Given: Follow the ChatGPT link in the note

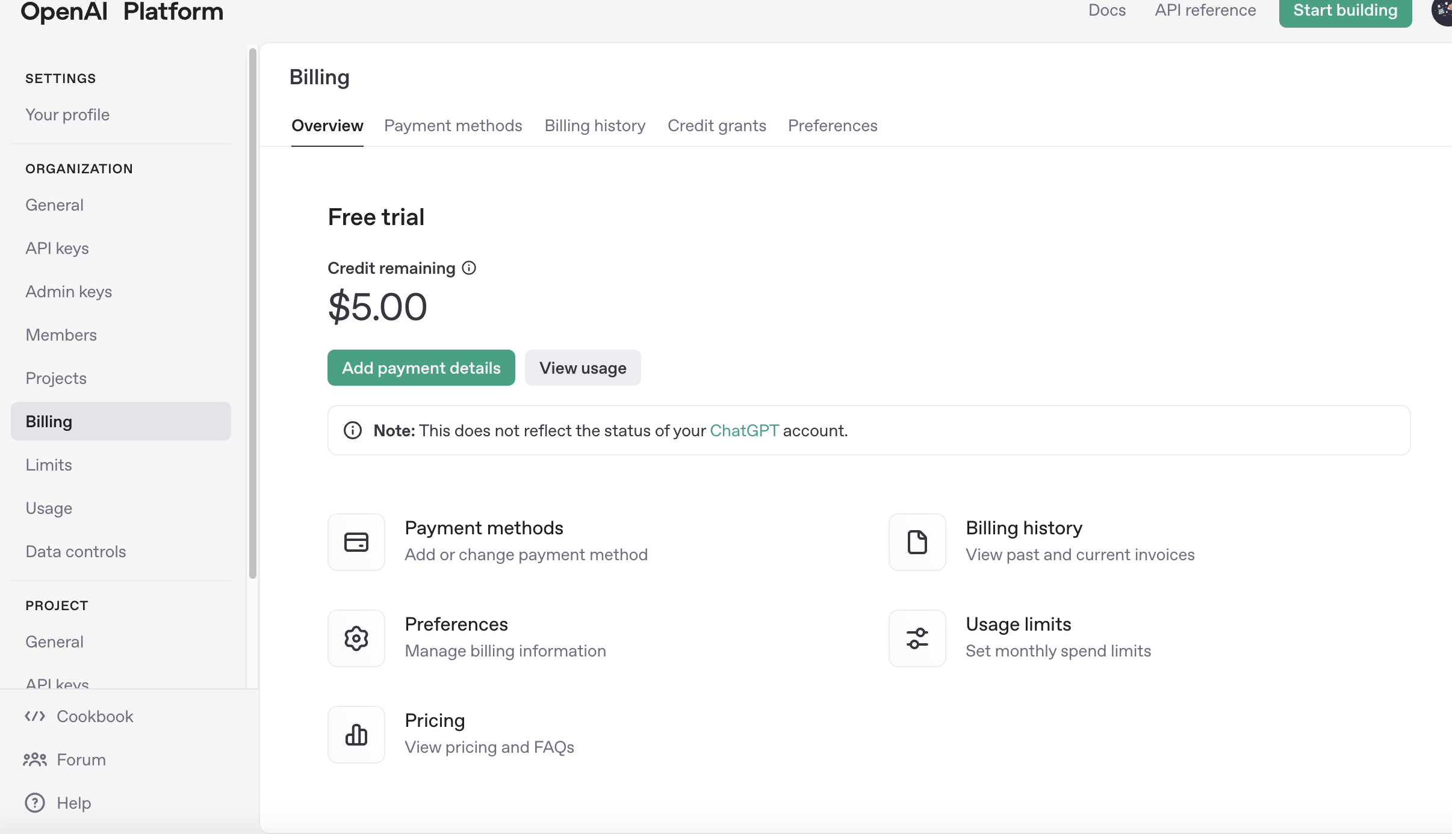Looking at the screenshot, I should (744, 431).
